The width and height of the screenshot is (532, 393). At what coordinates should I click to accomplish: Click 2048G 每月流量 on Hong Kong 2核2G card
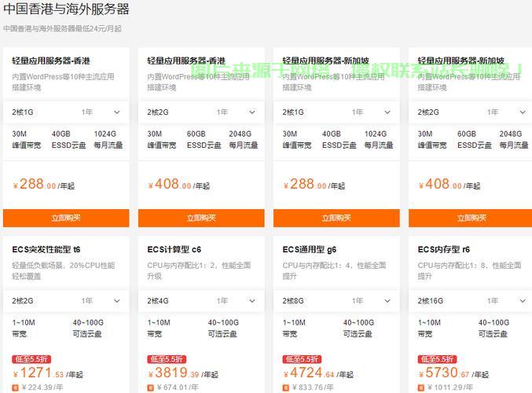(x=244, y=139)
